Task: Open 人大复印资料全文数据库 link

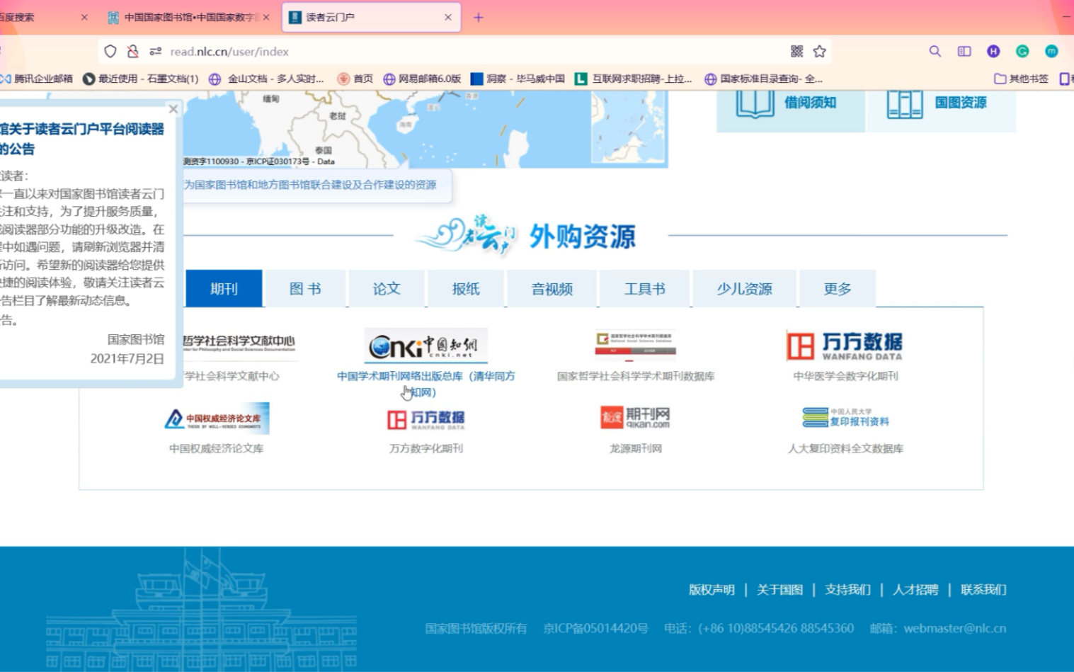Action: [x=845, y=448]
